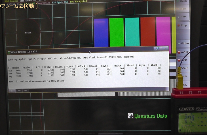Image resolution: width=207 pixels, height=135 pixels.
Task: Click the 2160 Htotal value in min row
Action: point(50,70)
